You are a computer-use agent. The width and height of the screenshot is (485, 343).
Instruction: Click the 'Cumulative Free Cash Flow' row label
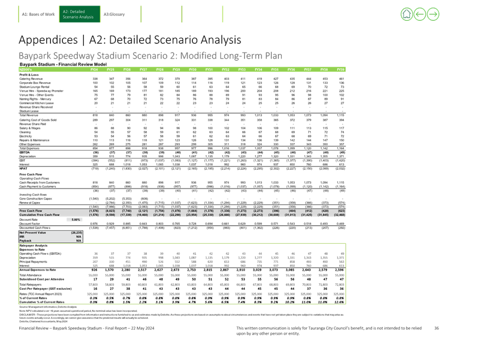[39, 215]
